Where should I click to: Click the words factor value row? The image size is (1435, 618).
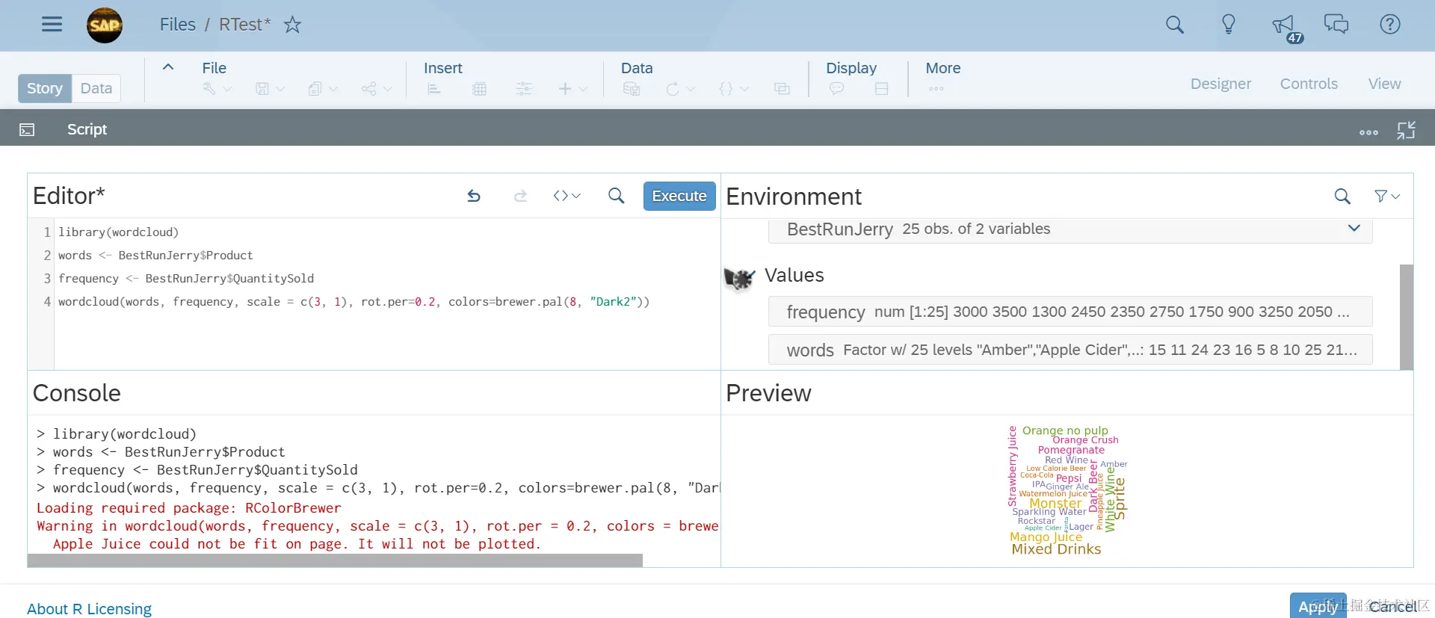tap(1070, 350)
